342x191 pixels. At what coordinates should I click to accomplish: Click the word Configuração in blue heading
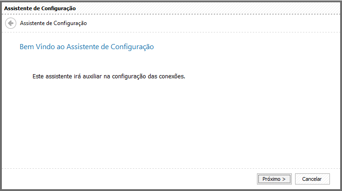(x=132, y=47)
